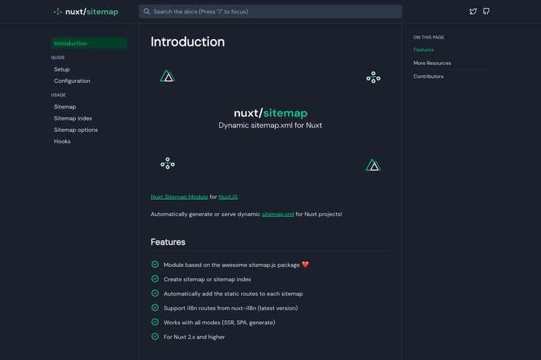
Task: Click the Introduction page title
Action: pos(188,42)
